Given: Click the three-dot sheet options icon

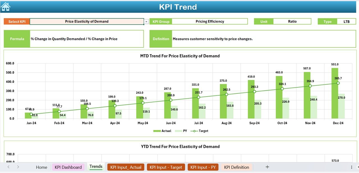Looking at the screenshot, I should 351,167.
